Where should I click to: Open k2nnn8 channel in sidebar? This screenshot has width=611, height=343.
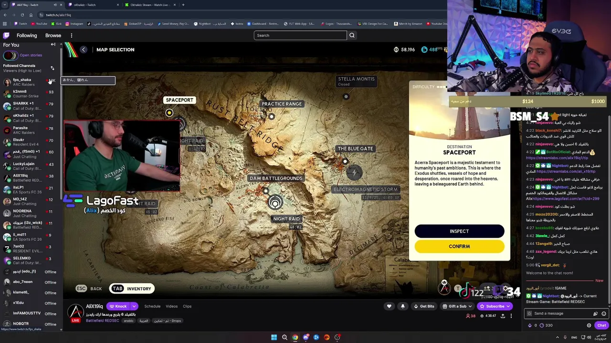pyautogui.click(x=30, y=94)
